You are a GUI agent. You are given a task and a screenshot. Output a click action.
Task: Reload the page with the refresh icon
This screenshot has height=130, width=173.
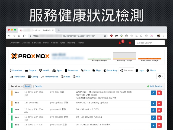(x=19, y=36)
